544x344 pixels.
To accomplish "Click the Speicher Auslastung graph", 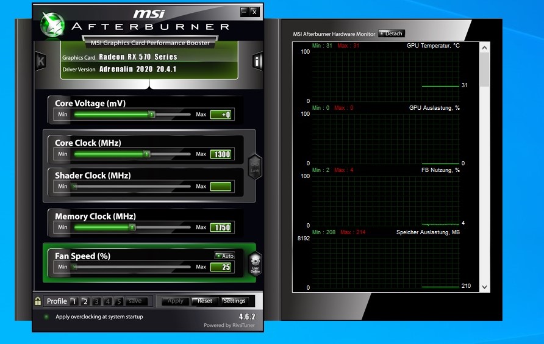I will coord(385,263).
